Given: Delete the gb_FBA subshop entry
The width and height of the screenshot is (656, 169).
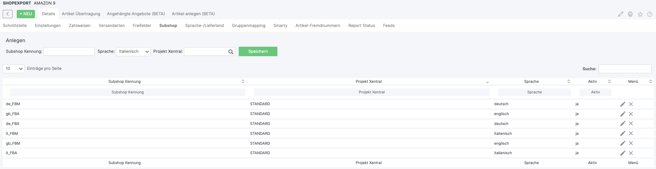Looking at the screenshot, I should [631, 114].
